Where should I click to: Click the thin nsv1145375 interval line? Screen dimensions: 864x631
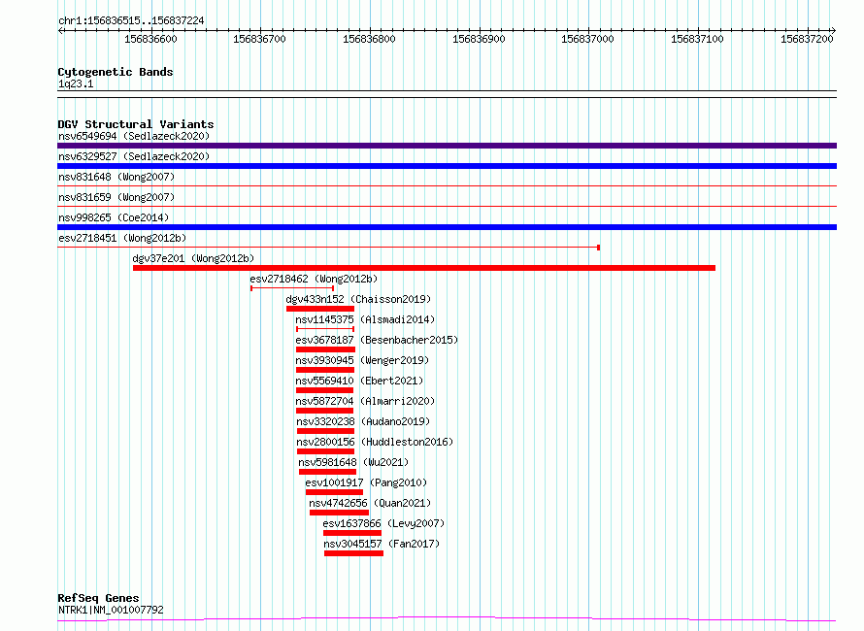pos(325,329)
